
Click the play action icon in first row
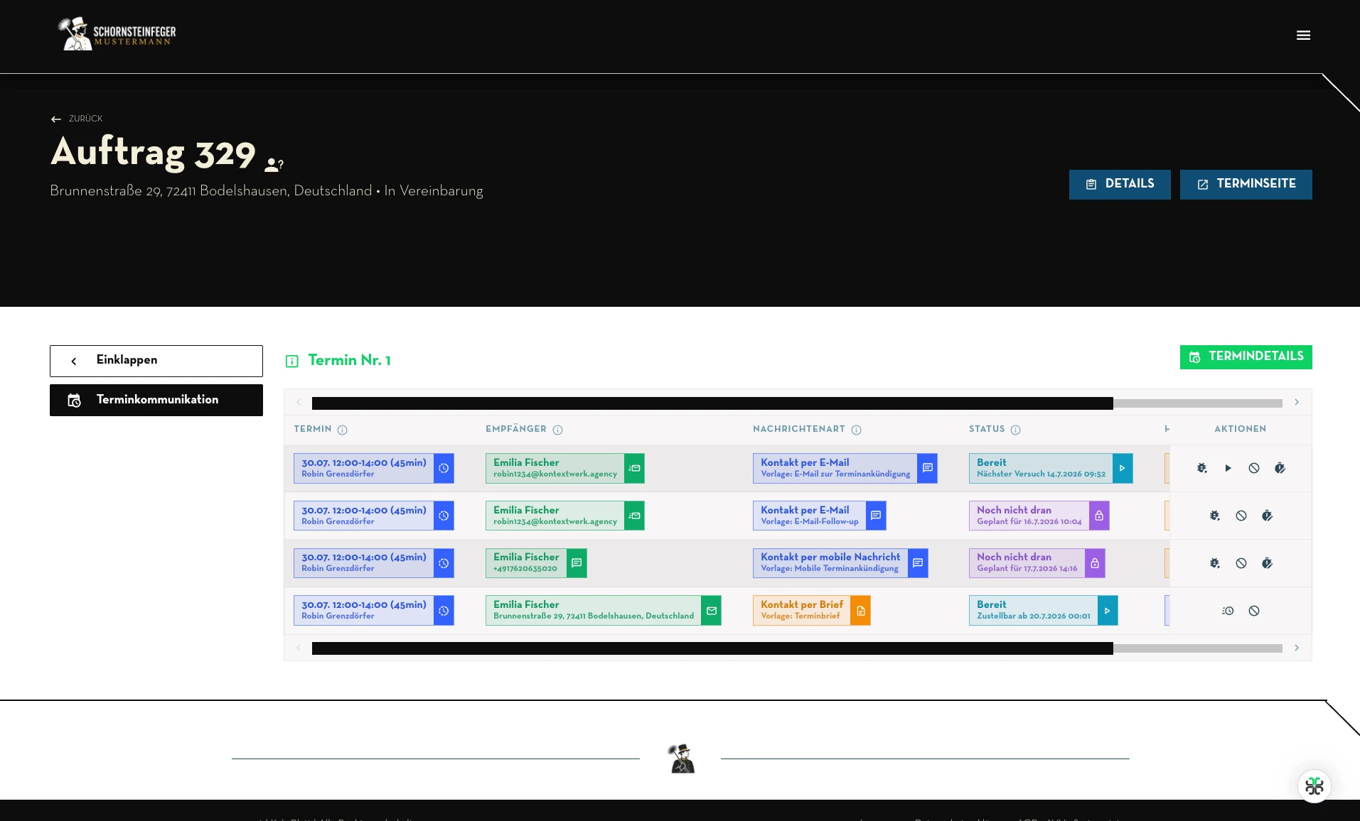[1228, 468]
